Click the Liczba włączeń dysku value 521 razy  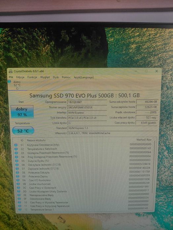(x=147, y=117)
